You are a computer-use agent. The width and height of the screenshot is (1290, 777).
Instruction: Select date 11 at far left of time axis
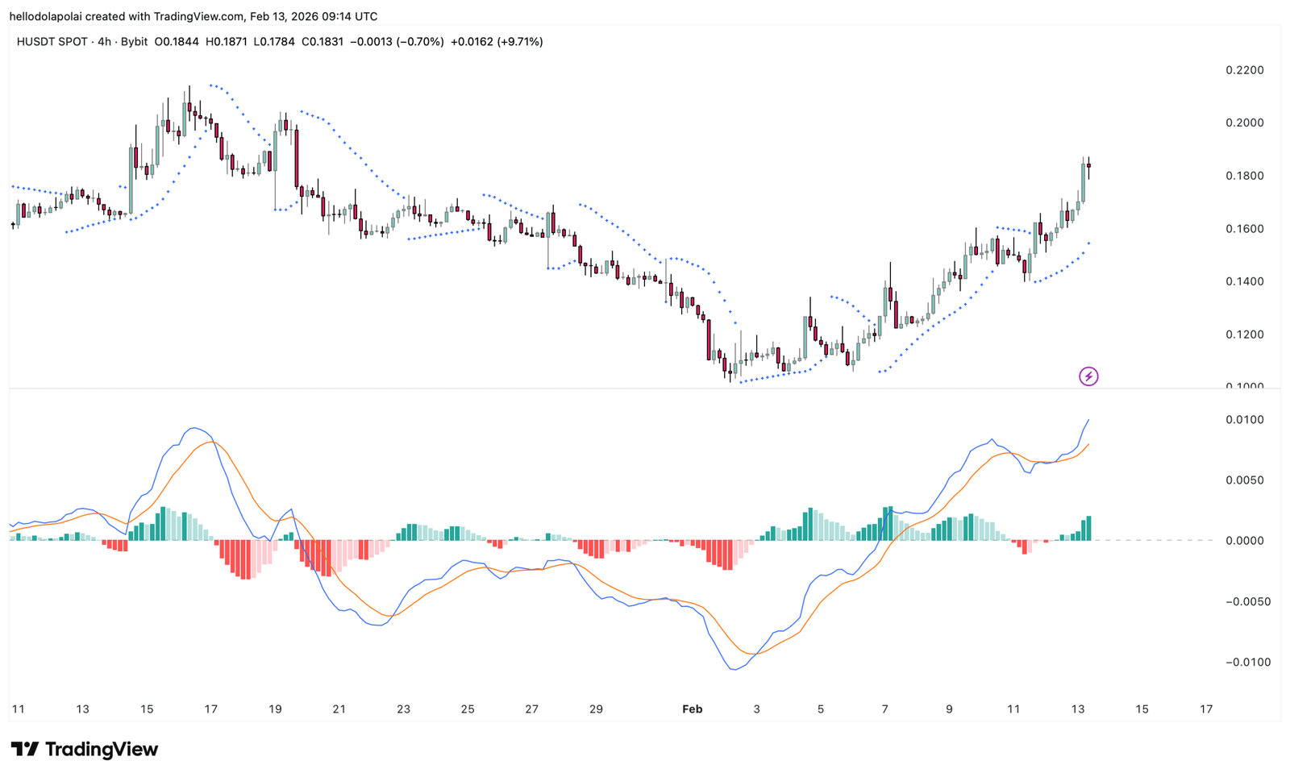[x=18, y=709]
